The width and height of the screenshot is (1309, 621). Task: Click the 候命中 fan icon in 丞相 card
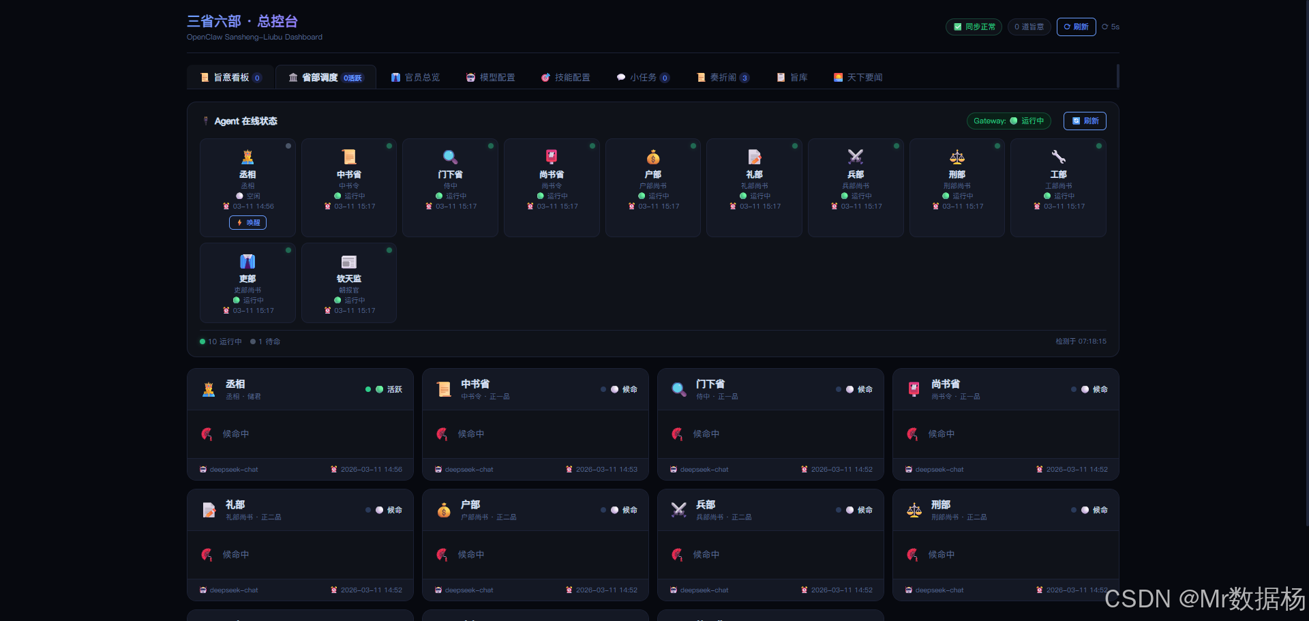click(207, 434)
